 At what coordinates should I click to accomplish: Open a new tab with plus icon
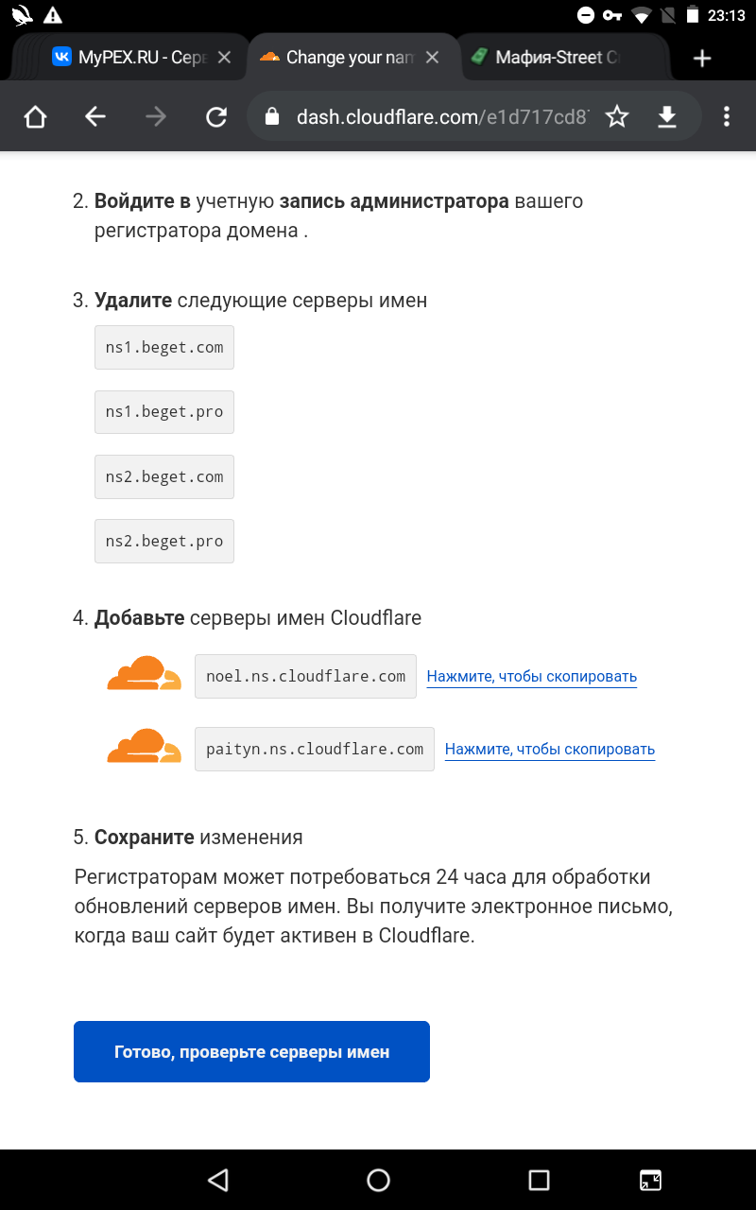pos(701,58)
